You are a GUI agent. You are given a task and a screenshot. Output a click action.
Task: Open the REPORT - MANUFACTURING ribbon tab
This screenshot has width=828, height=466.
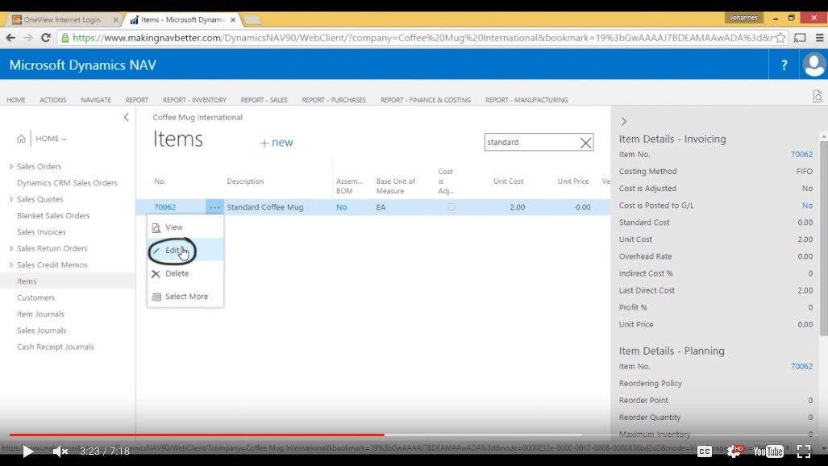(x=526, y=100)
